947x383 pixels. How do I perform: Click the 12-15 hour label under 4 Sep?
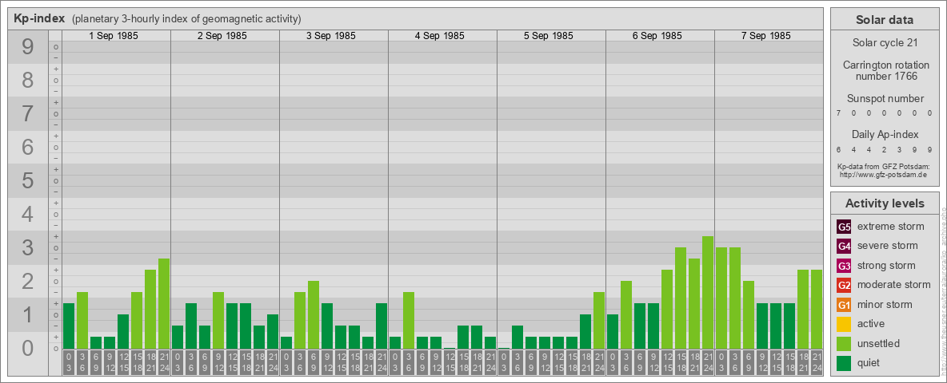tap(450, 364)
